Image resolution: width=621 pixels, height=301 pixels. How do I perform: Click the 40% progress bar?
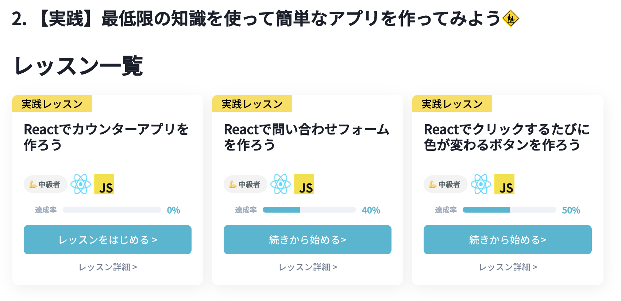pos(309,210)
